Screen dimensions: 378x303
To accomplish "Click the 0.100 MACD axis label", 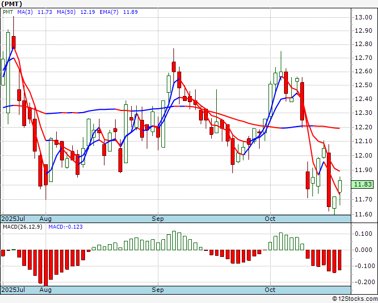I will 365,234.
